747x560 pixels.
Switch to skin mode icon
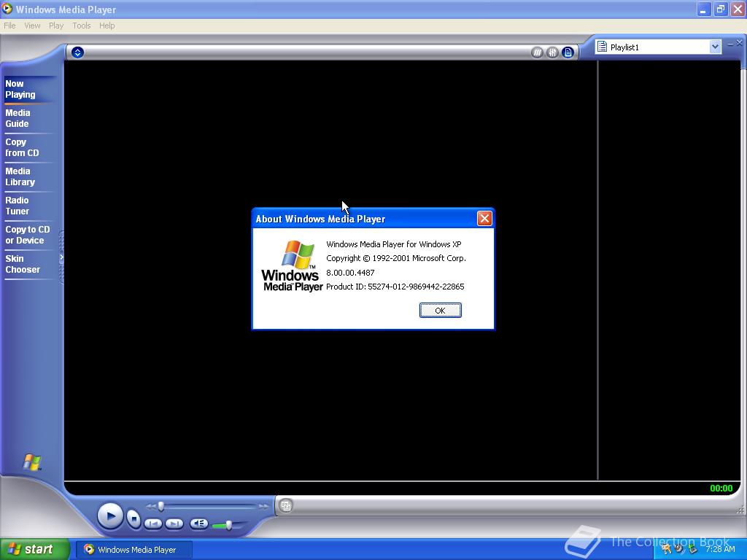(x=285, y=505)
